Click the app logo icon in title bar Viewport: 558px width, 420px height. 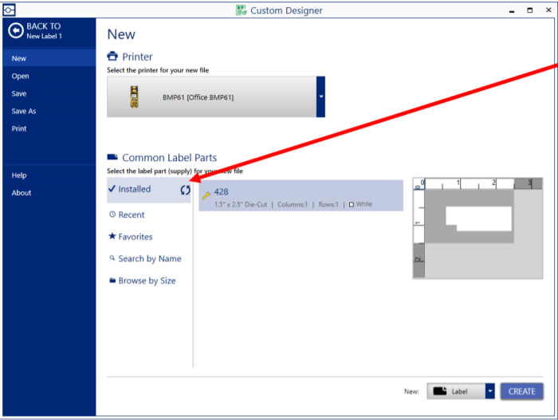[9, 10]
